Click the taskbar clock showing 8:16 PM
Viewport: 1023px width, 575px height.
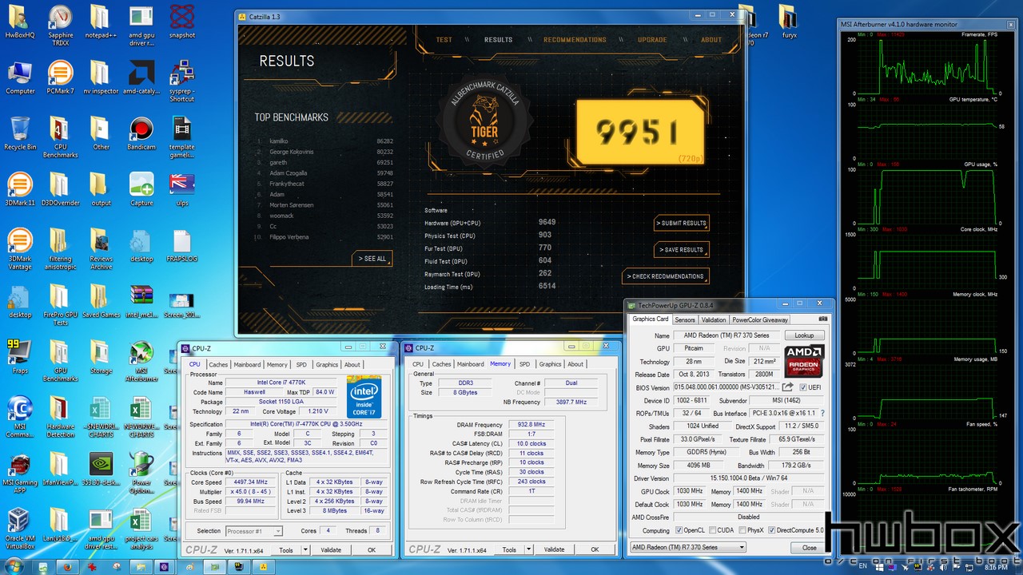[996, 566]
